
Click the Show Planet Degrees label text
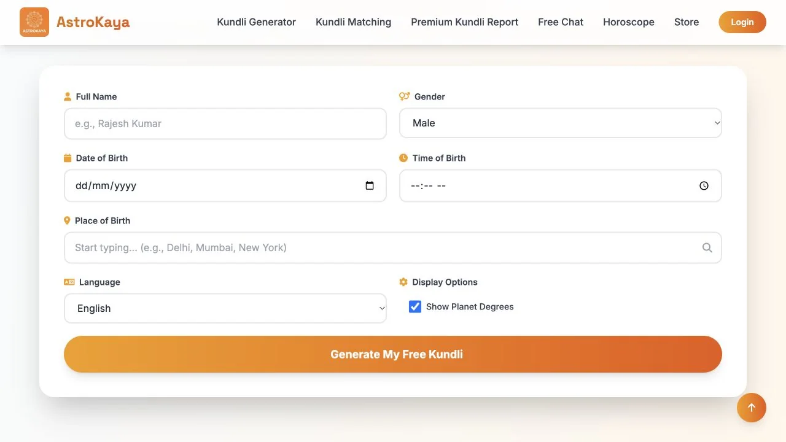[x=470, y=306]
